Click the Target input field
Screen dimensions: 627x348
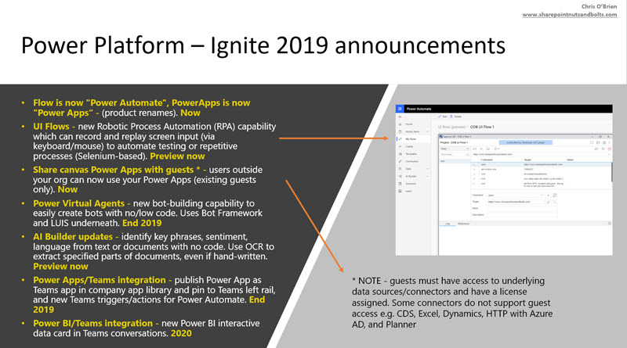tap(516, 202)
